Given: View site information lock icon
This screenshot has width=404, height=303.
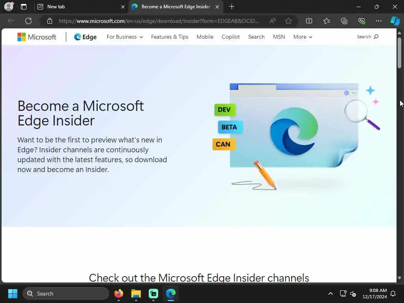Looking at the screenshot, I should pyautogui.click(x=50, y=21).
